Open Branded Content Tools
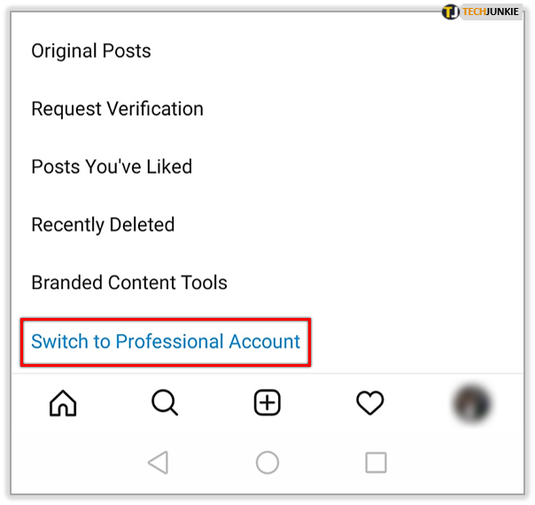This screenshot has height=505, width=535. pyautogui.click(x=129, y=283)
